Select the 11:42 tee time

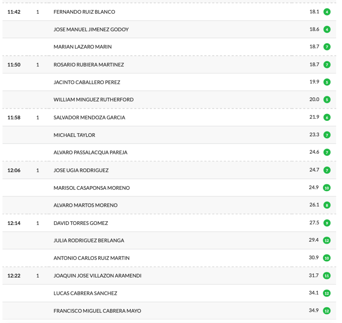14,12
